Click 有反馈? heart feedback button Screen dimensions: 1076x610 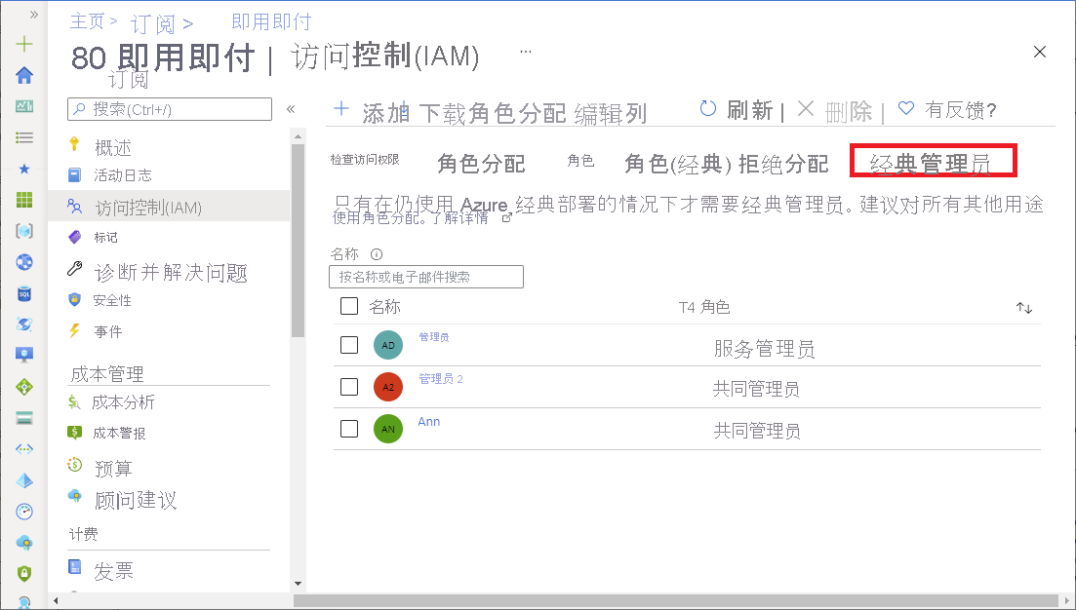tap(947, 109)
